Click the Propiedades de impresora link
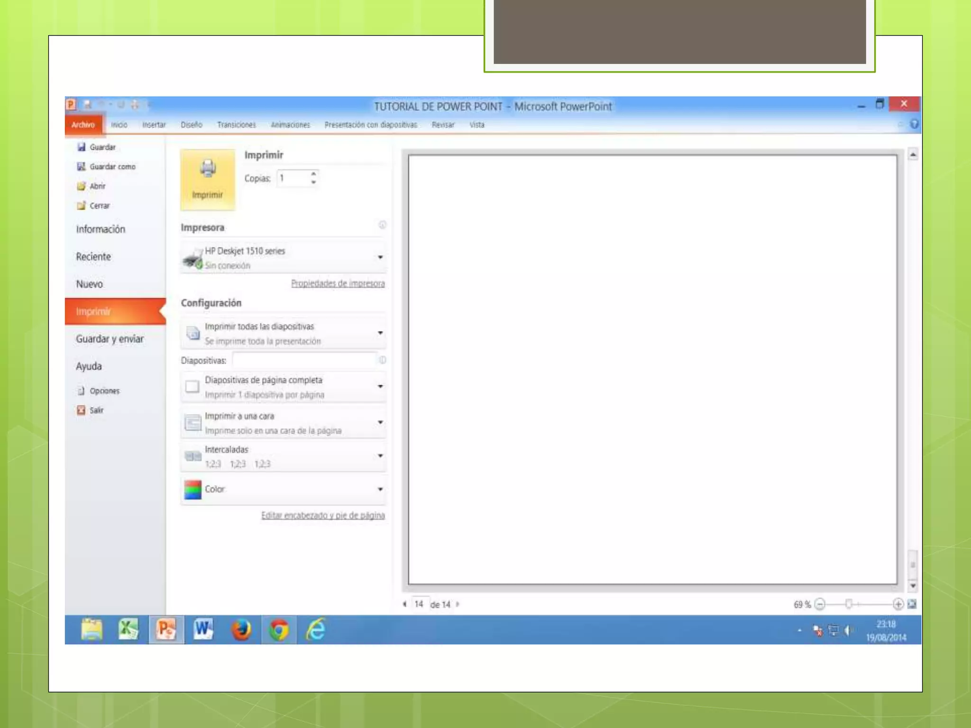Viewport: 971px width, 728px height. pos(338,283)
